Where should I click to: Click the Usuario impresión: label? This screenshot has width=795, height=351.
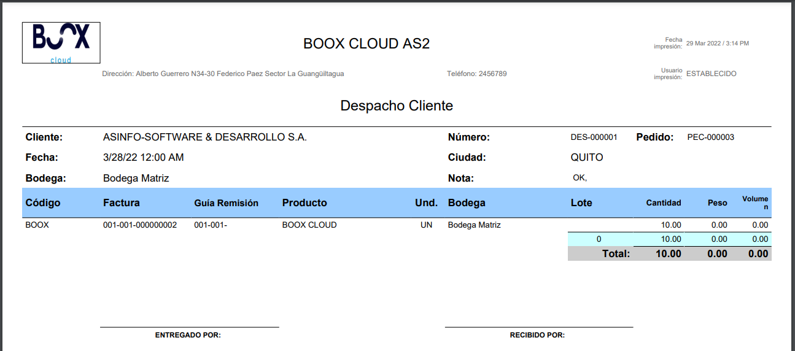tap(668, 74)
